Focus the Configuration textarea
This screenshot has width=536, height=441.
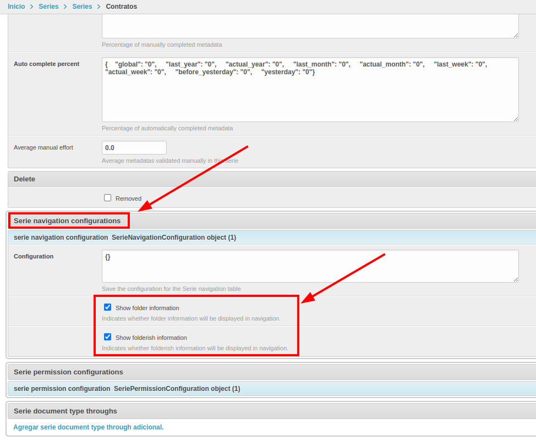(x=310, y=266)
